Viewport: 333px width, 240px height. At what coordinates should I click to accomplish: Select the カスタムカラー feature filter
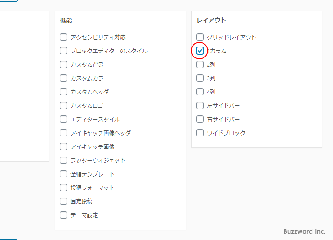(64, 78)
